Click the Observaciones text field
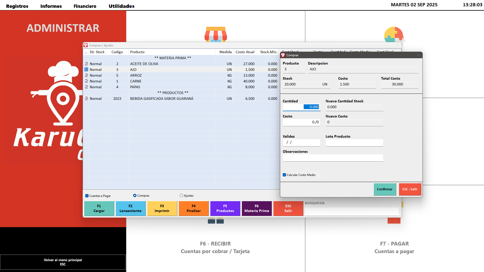The width and height of the screenshot is (484, 272). point(333,158)
